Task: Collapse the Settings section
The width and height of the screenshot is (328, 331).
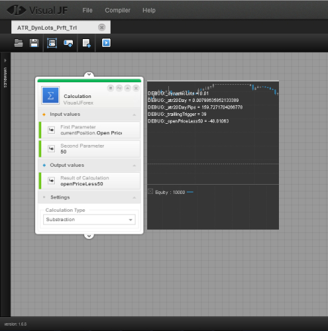Action: (x=134, y=197)
